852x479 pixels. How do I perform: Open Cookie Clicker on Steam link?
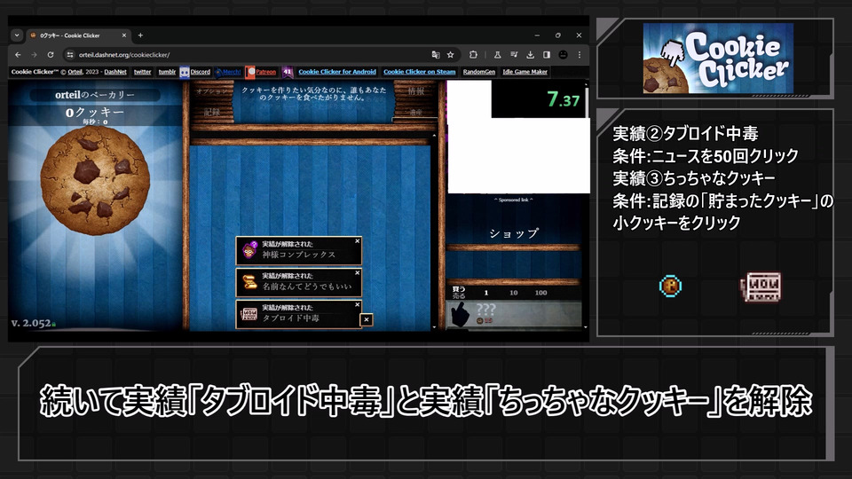(420, 72)
